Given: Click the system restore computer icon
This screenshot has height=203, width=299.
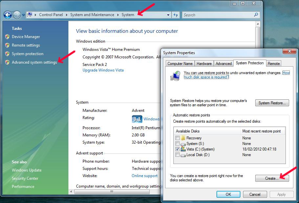Looking at the screenshot, I should tap(175, 76).
